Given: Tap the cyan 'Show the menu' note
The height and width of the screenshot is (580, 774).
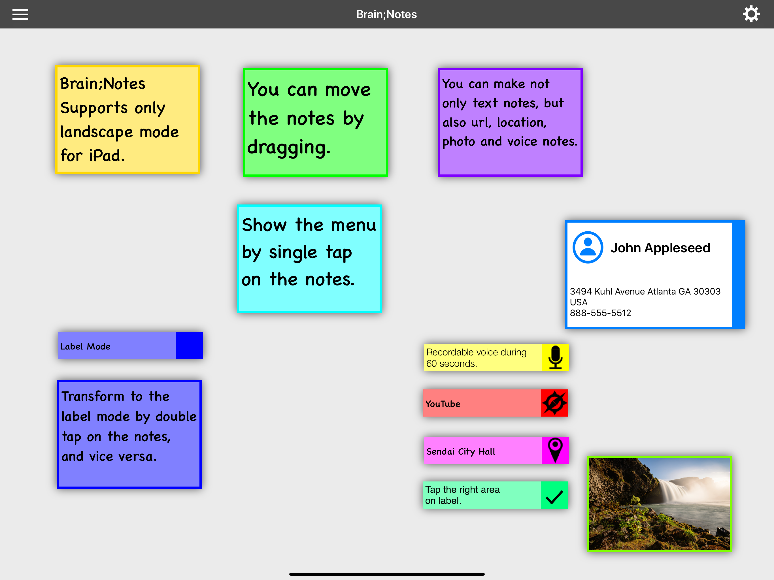Looking at the screenshot, I should coord(309,259).
